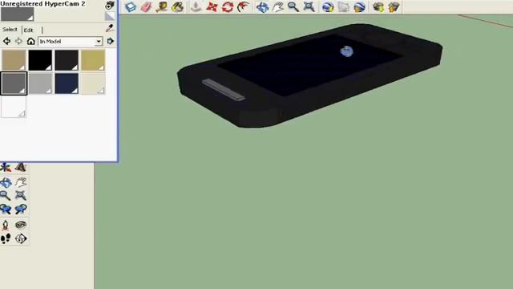The width and height of the screenshot is (513, 289).
Task: Click Zoom Extents in top toolbar
Action: pyautogui.click(x=309, y=7)
